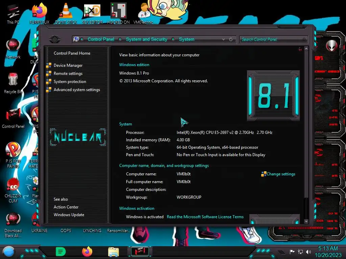Screen dimensions: 346x259
Task: Select the Control Panel breadcrumb
Action: tap(101, 39)
